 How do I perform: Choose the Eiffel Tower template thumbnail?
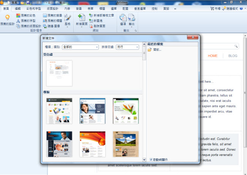pyautogui.click(x=126, y=144)
